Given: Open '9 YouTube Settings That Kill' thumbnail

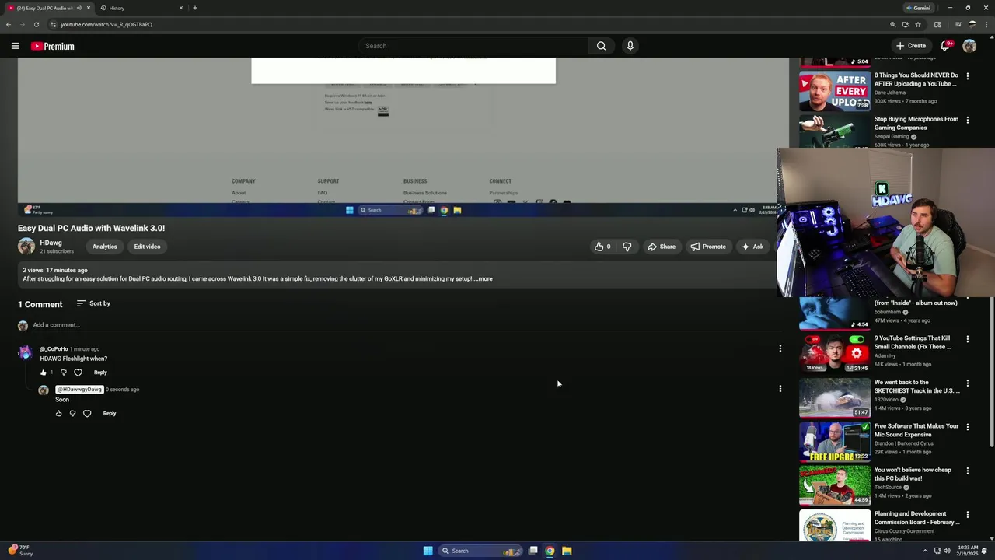Looking at the screenshot, I should coord(835,352).
